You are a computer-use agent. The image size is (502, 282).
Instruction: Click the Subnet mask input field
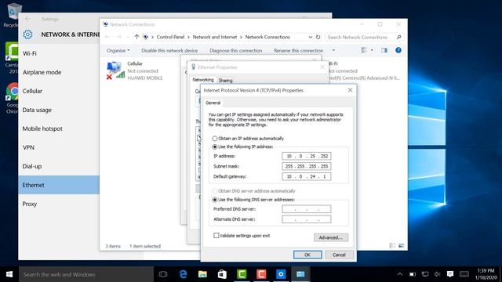pos(307,166)
